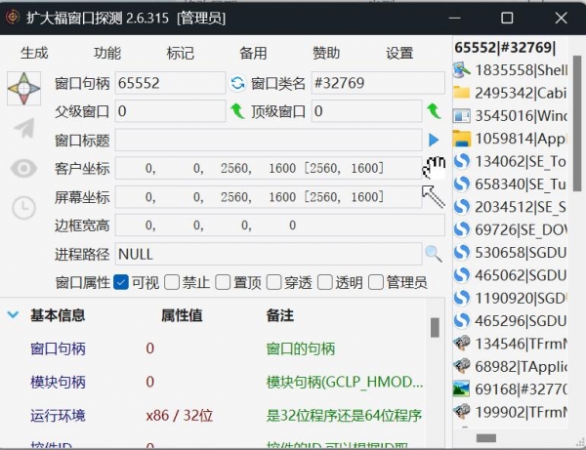Select list entry 134062|SE_To
This screenshot has height=450, width=586.
pyautogui.click(x=510, y=161)
